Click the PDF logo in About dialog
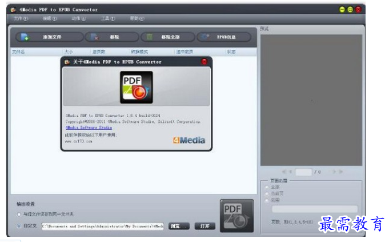Screen dimensions: 389x242 pyautogui.click(x=137, y=87)
